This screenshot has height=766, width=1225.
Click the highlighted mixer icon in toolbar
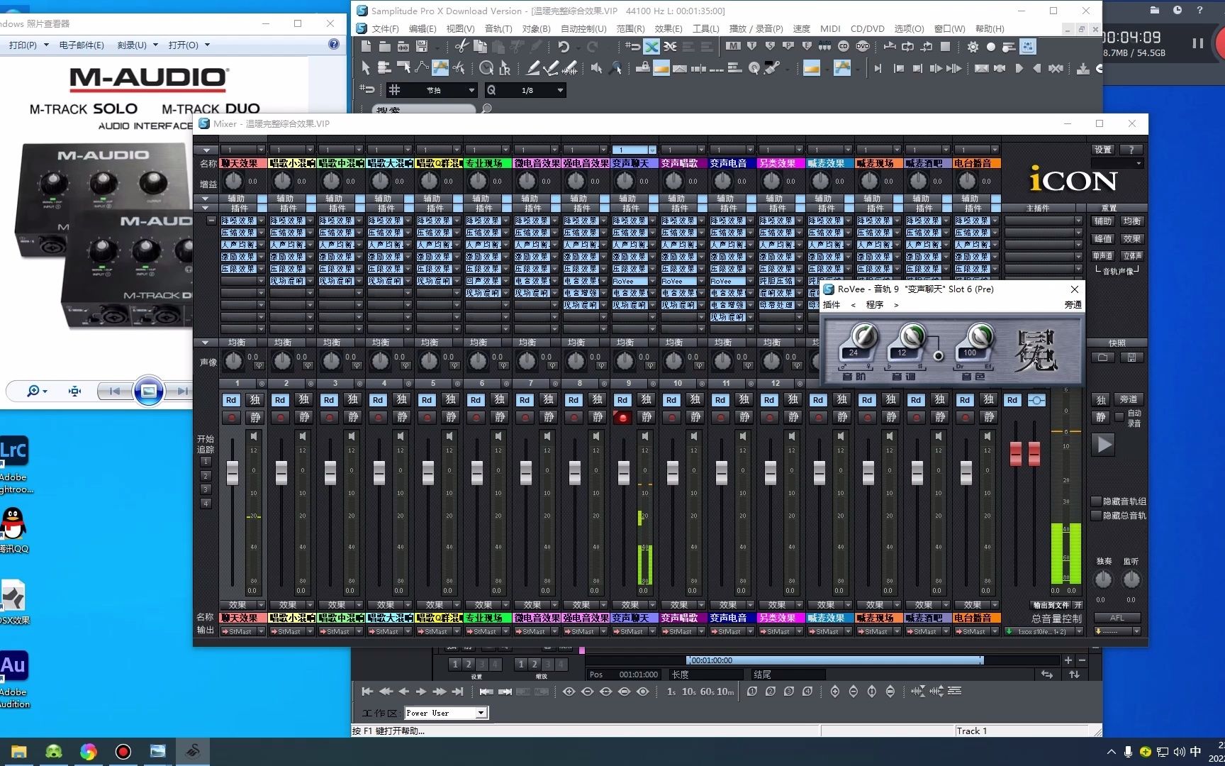click(1027, 47)
